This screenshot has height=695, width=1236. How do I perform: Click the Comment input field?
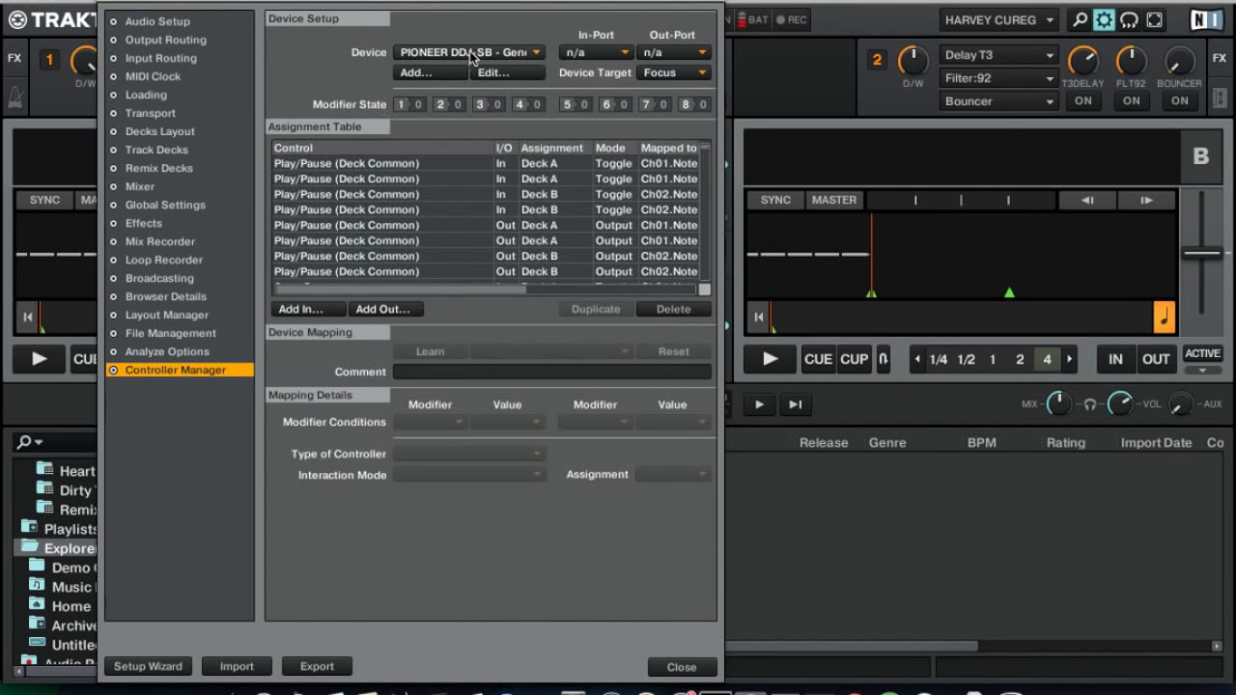(x=552, y=372)
